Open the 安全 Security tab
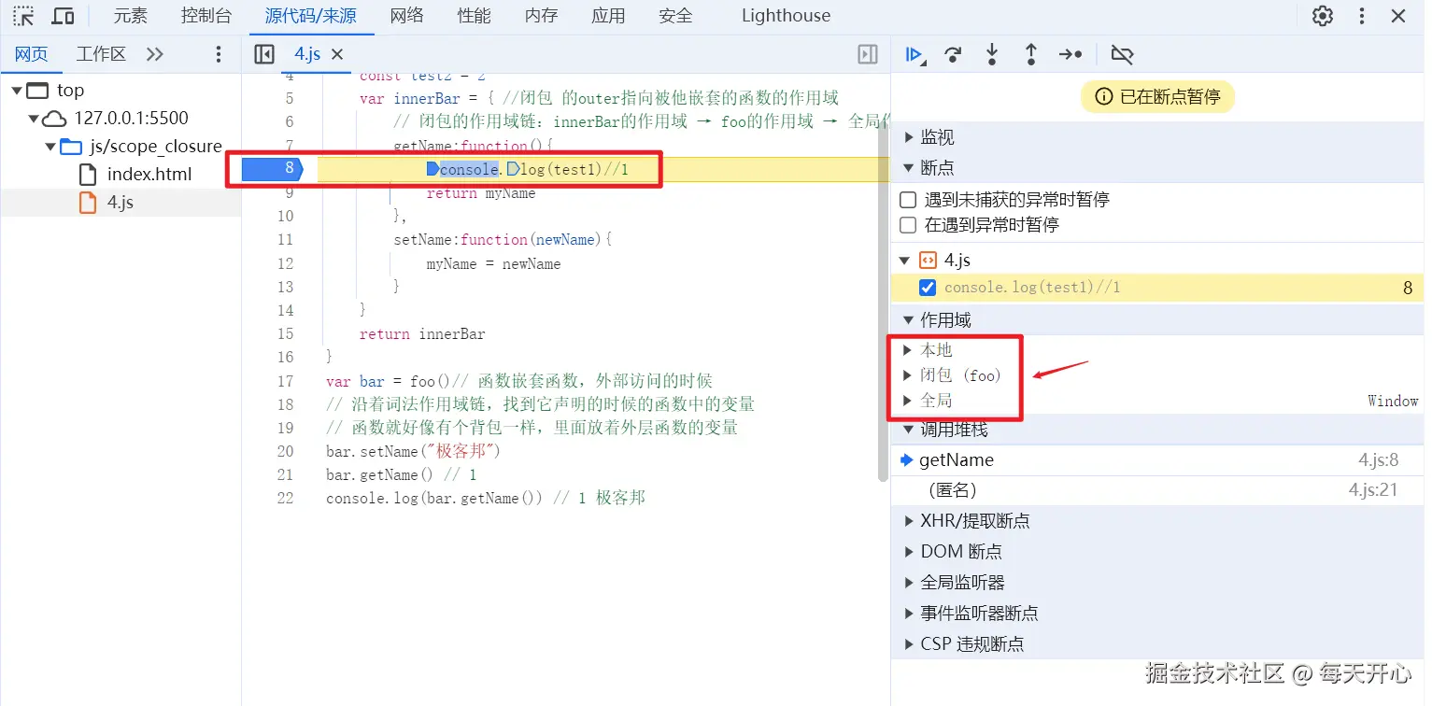The width and height of the screenshot is (1432, 706). (675, 16)
